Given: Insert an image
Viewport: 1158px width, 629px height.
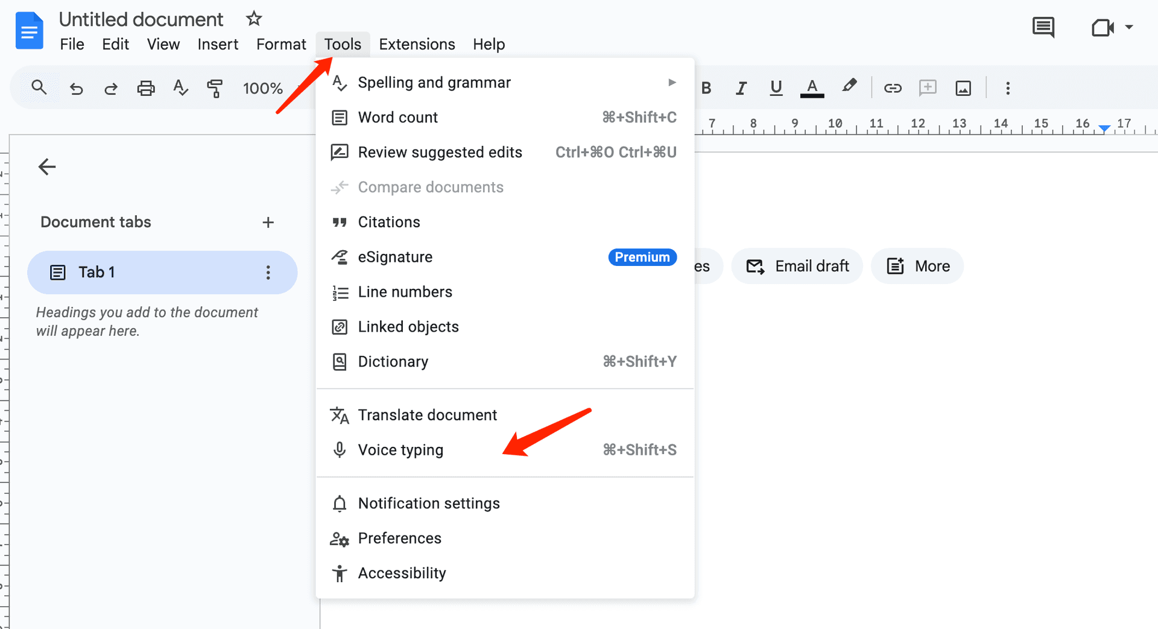Looking at the screenshot, I should pos(963,87).
